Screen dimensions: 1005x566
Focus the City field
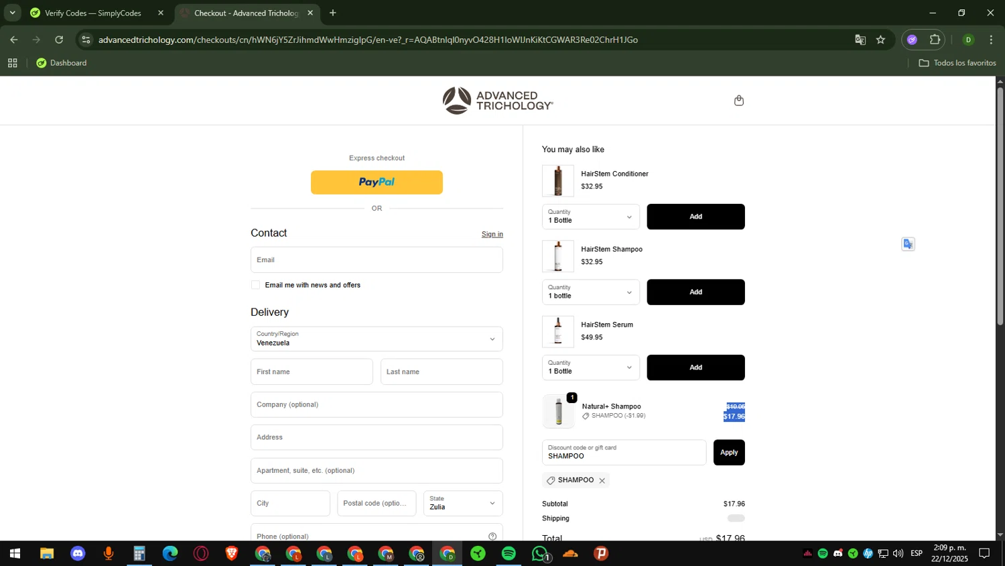pyautogui.click(x=290, y=503)
